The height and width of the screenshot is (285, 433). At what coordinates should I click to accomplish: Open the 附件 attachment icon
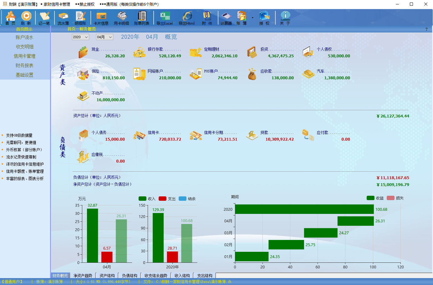point(207,18)
